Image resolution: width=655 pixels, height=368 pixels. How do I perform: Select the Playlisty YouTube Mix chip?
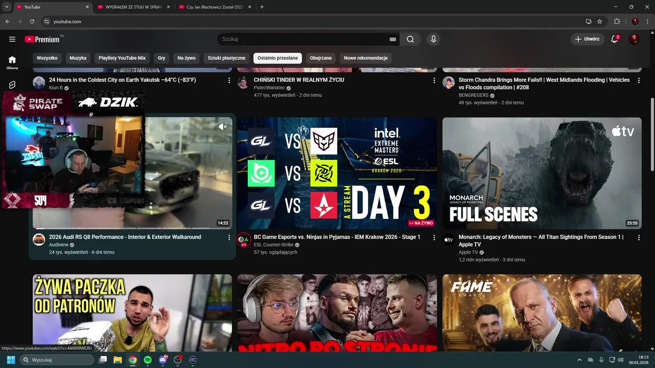click(122, 58)
